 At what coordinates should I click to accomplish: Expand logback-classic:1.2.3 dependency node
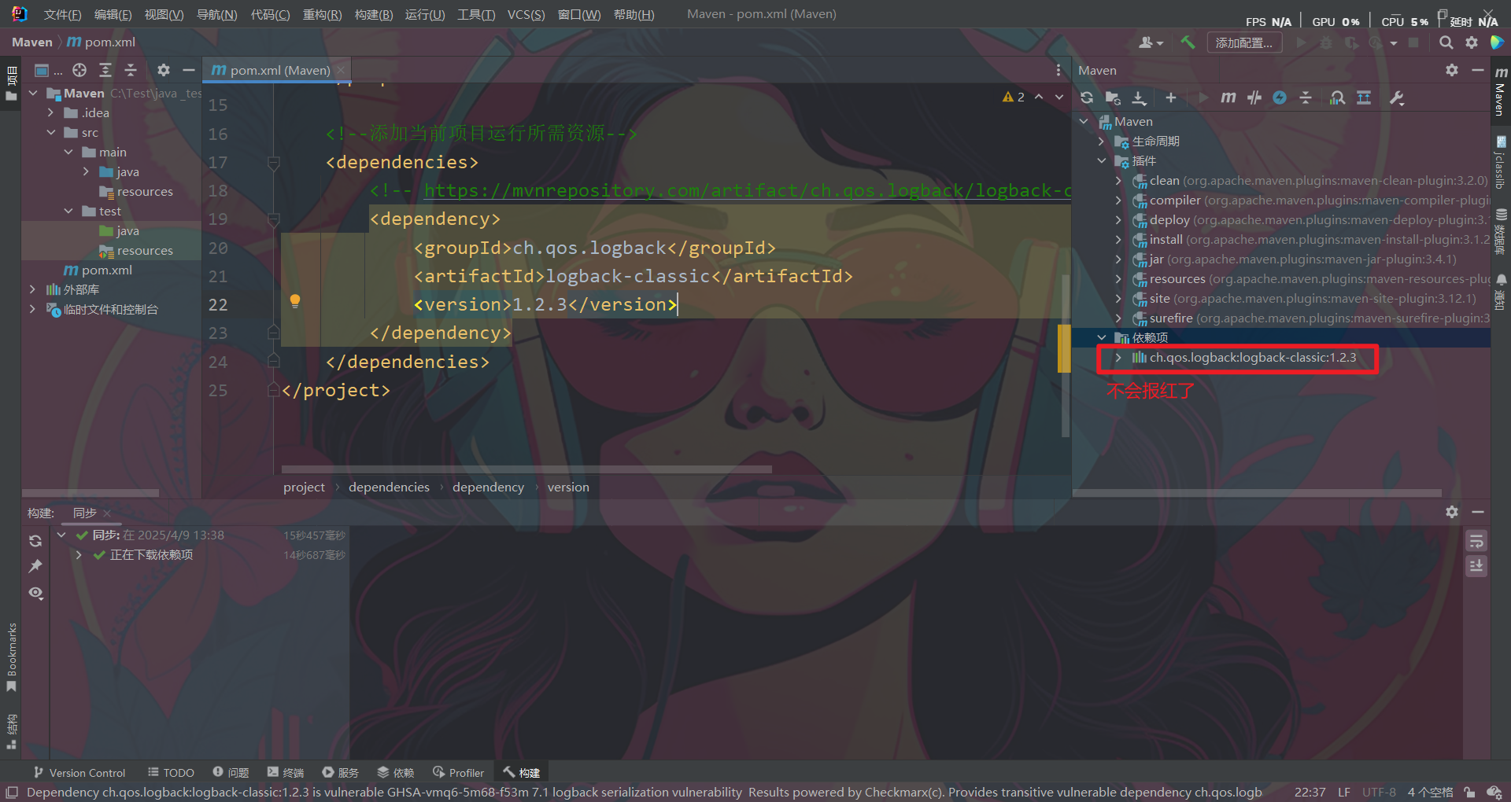1118,358
